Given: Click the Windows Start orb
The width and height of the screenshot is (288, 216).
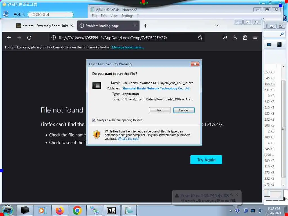Looking at the screenshot, I should click(x=7, y=210).
